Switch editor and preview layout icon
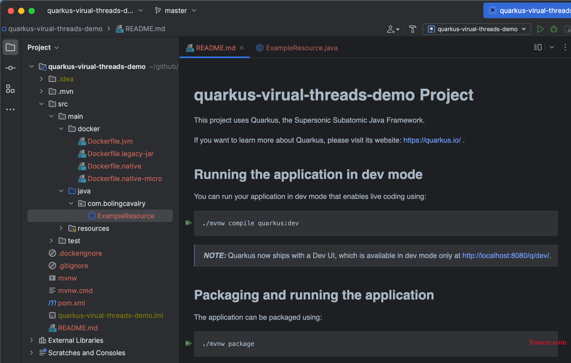571x363 pixels. (538, 47)
